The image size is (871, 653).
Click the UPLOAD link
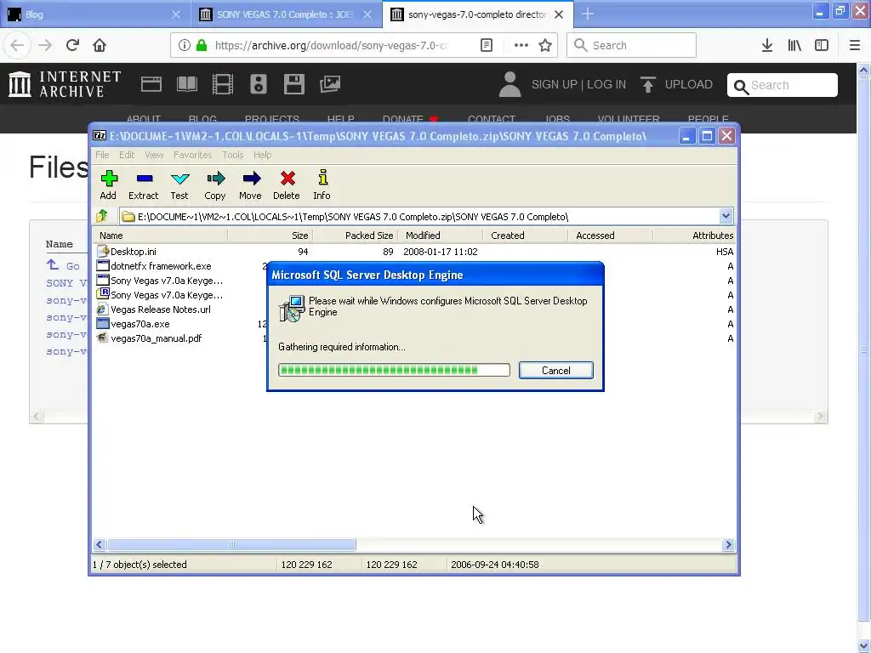tap(676, 84)
